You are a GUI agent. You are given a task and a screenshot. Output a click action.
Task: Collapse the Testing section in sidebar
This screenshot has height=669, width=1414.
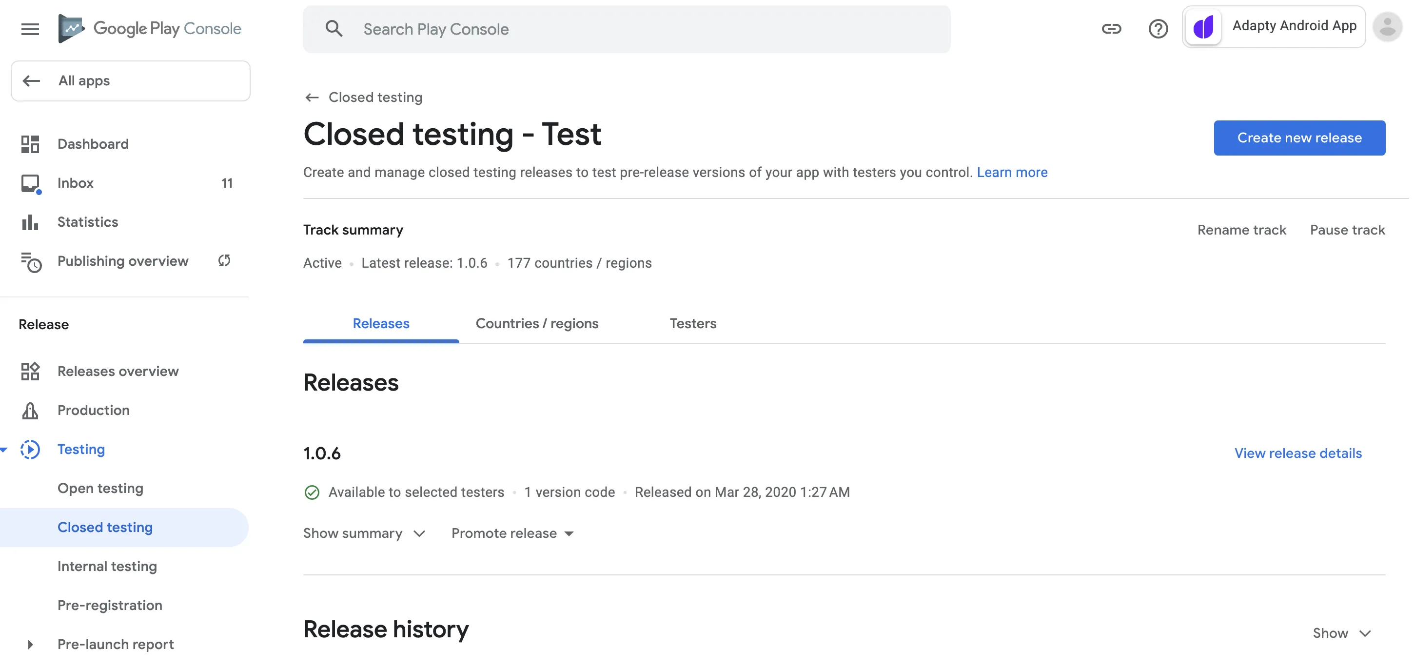4,450
